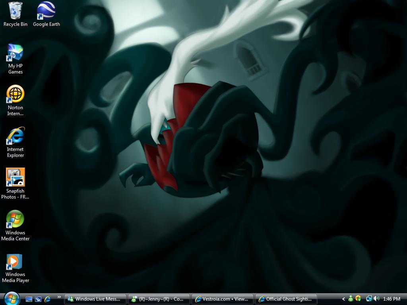Switch to Vestroia.com taskbar window
The height and width of the screenshot is (305, 407).
click(223, 299)
